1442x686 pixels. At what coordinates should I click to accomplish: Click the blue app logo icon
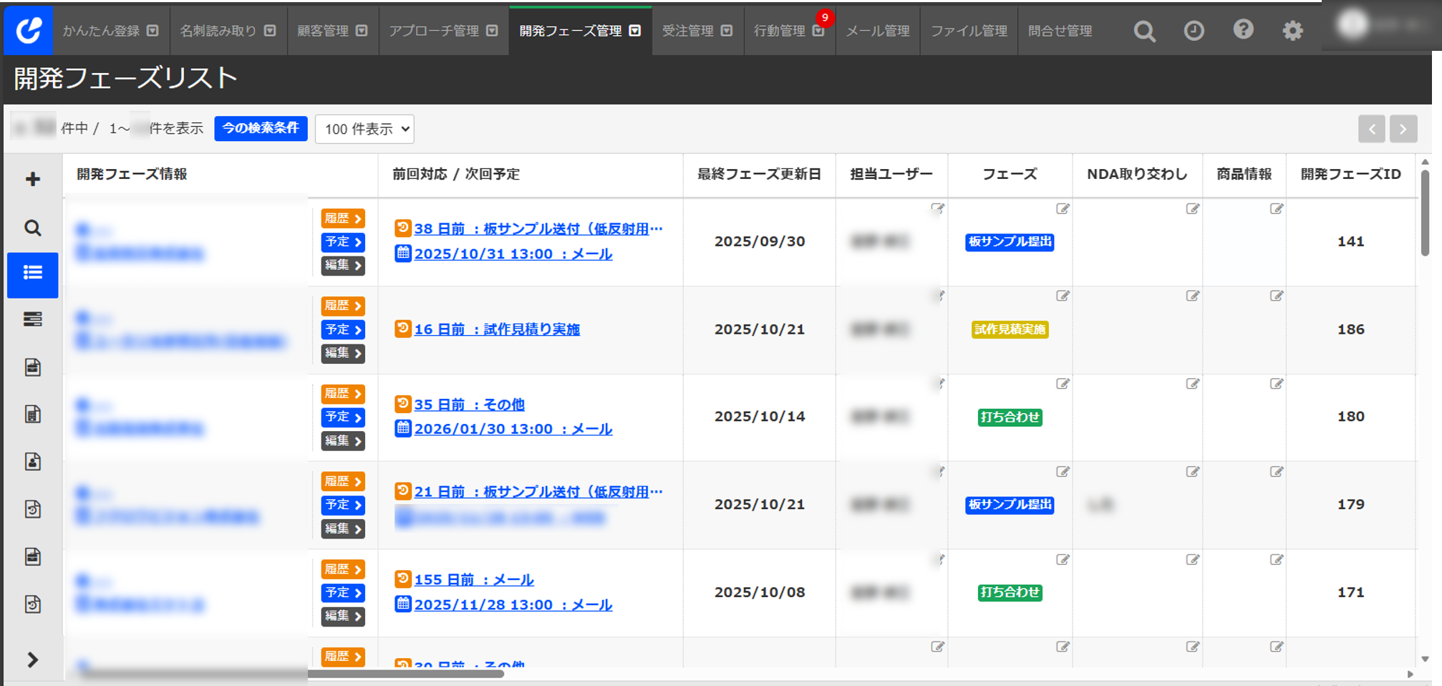coord(28,30)
